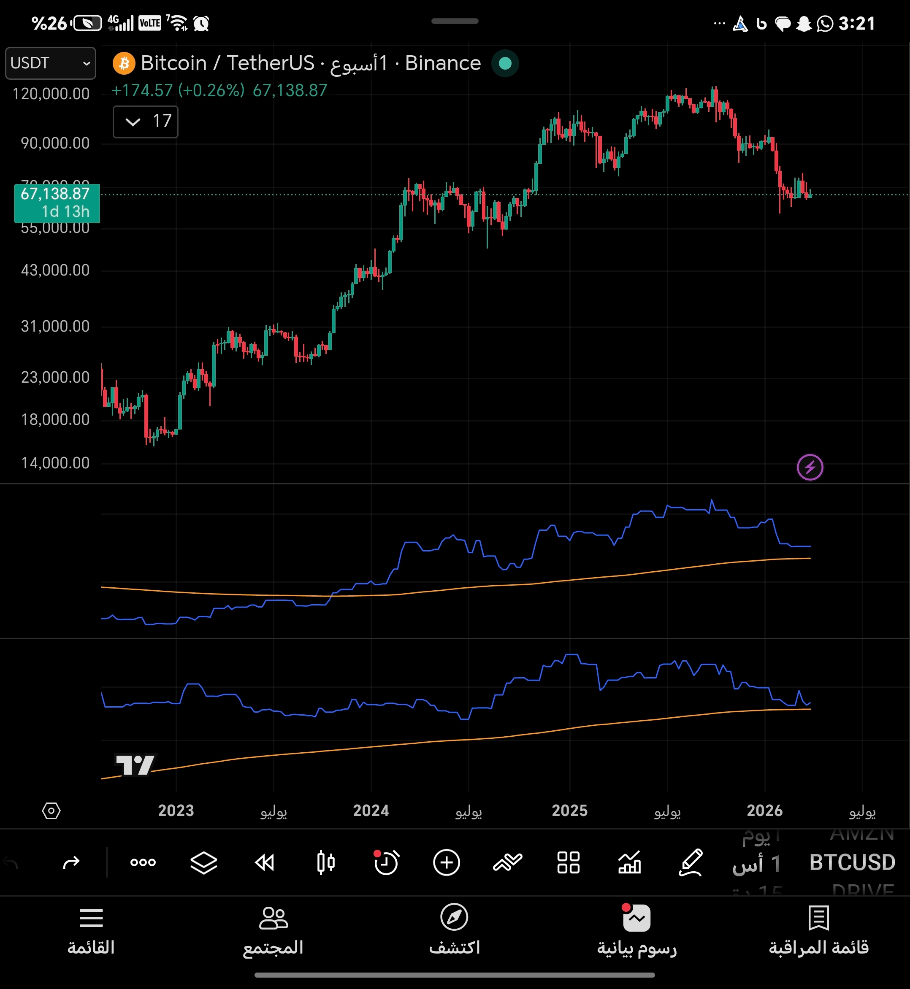Tap the alert clock icon

(386, 862)
